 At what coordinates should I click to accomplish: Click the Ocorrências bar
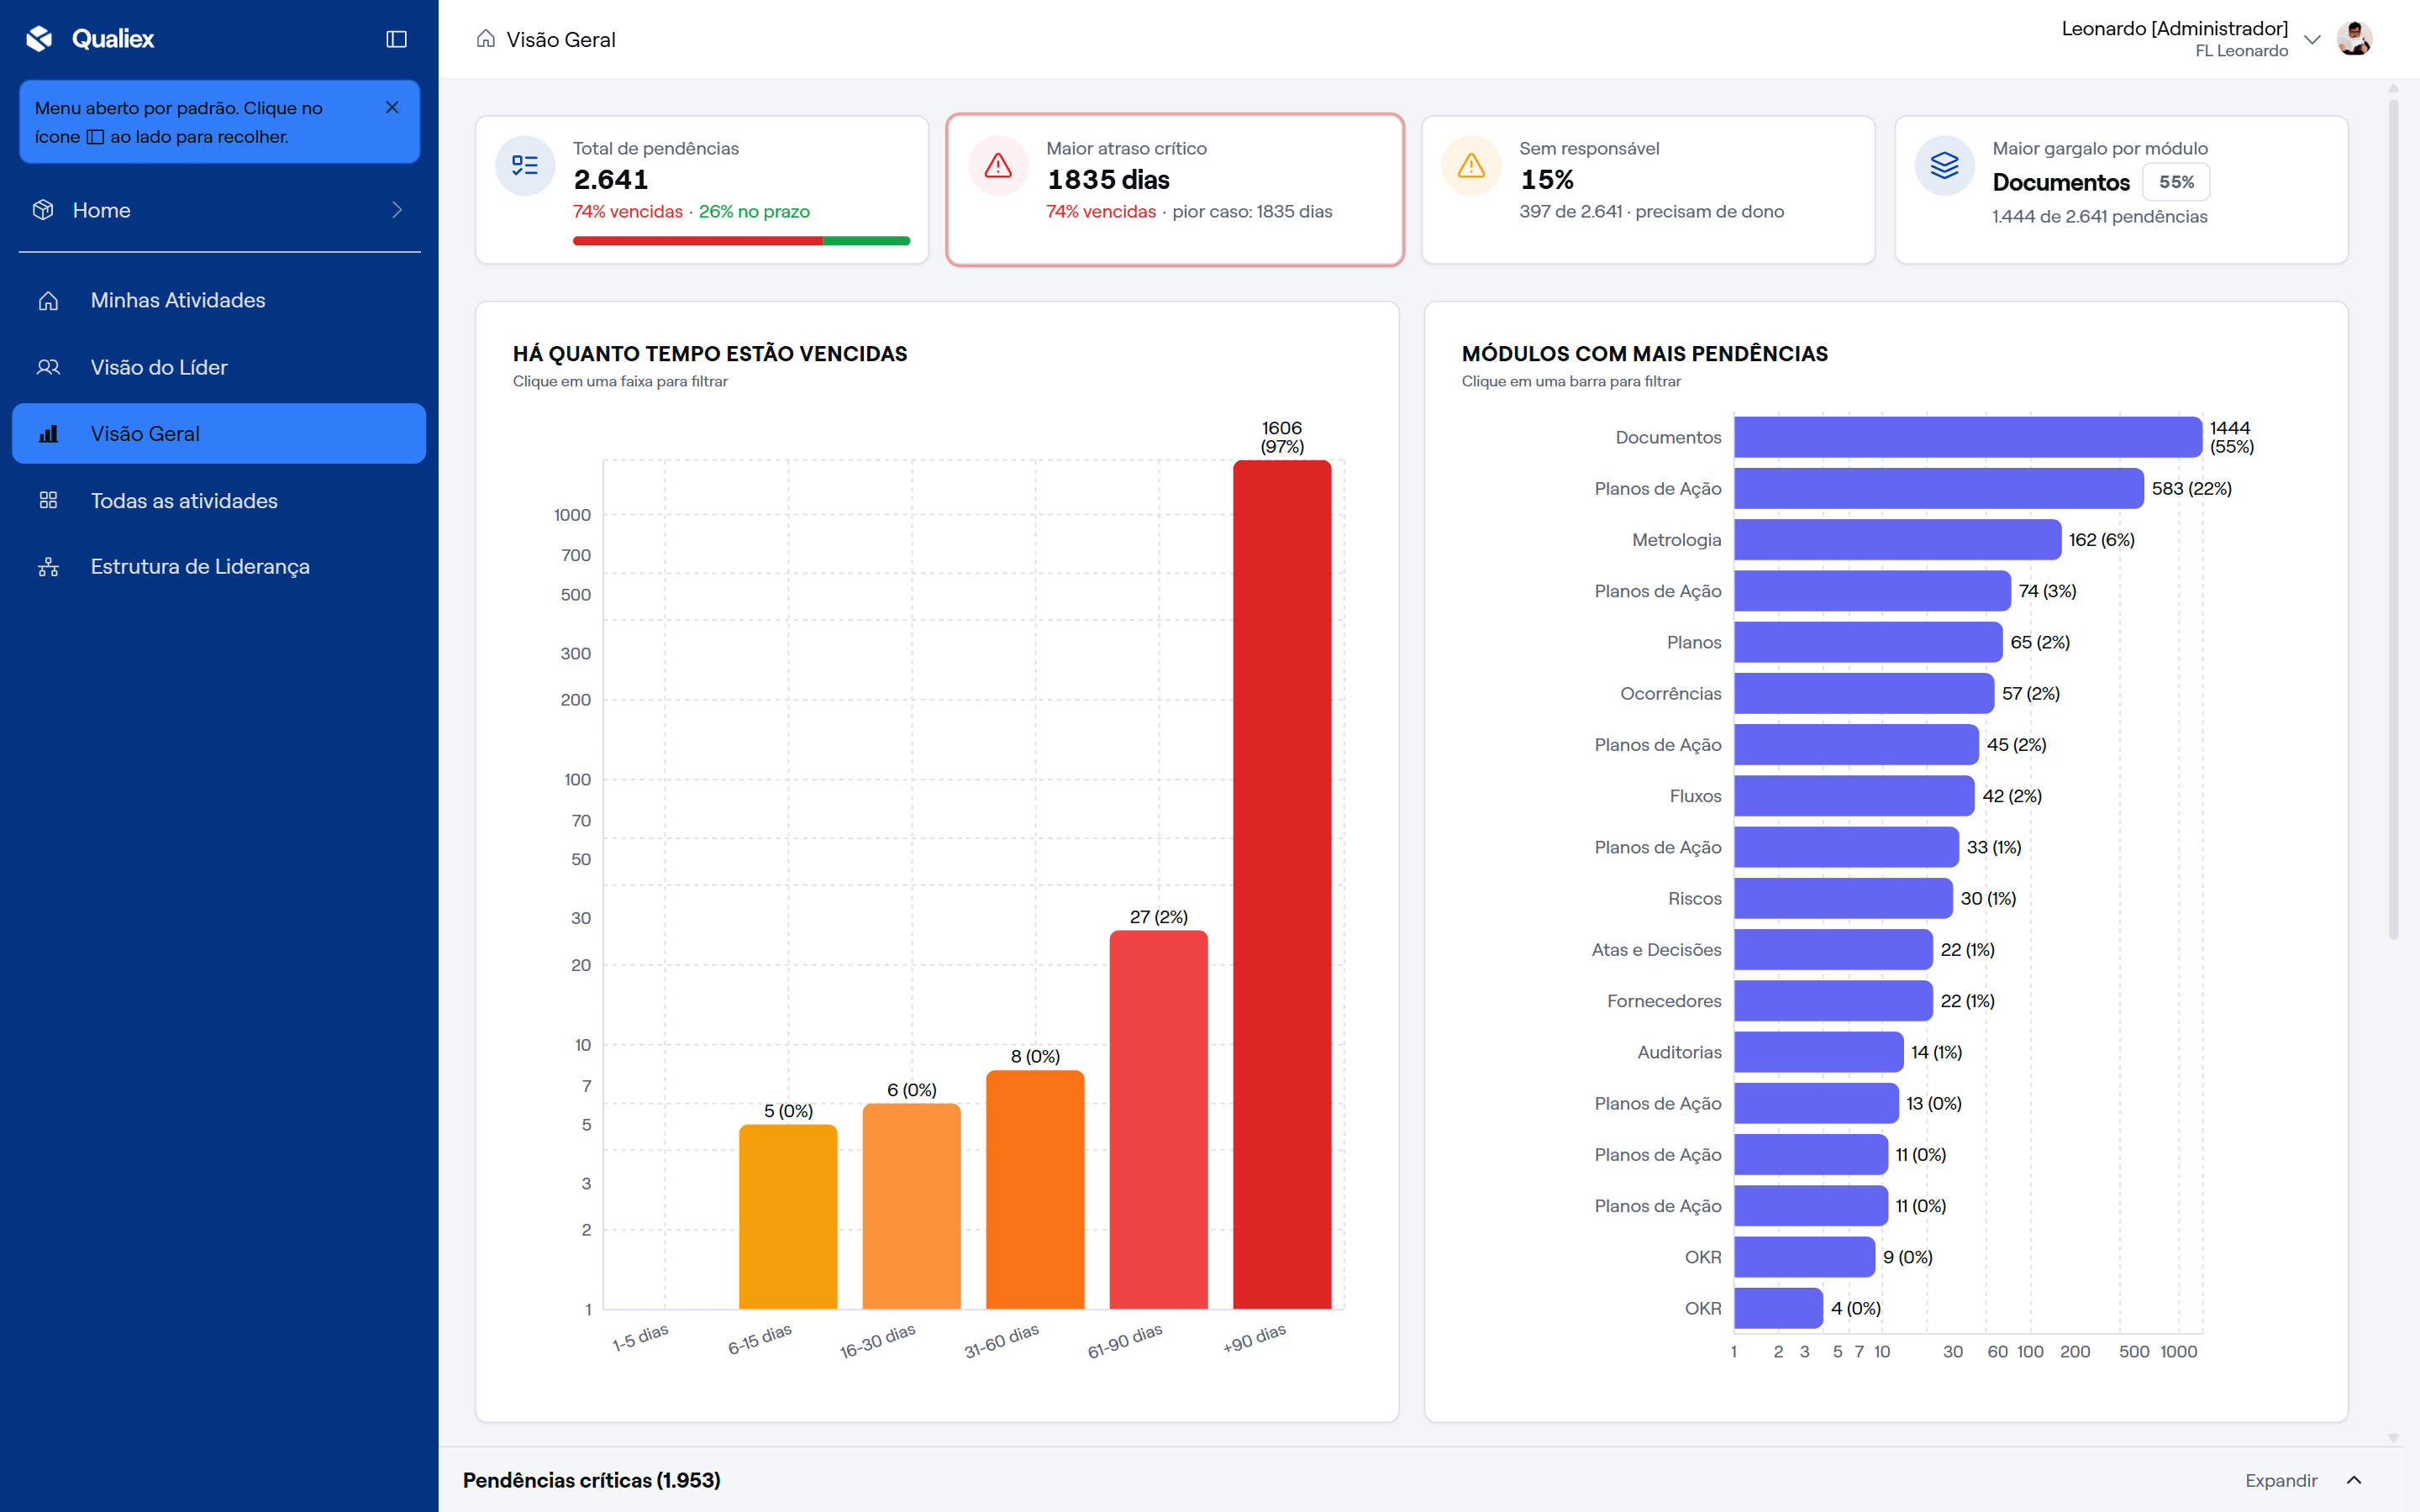[x=1864, y=693]
